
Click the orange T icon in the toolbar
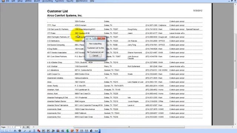pos(77,131)
